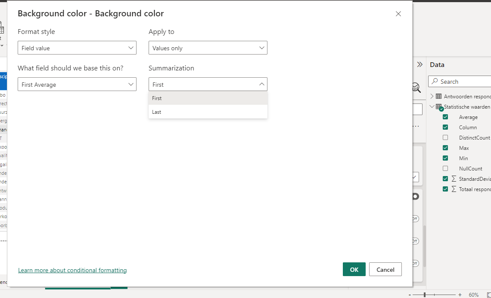Select the DistinctCount field label

pos(474,137)
